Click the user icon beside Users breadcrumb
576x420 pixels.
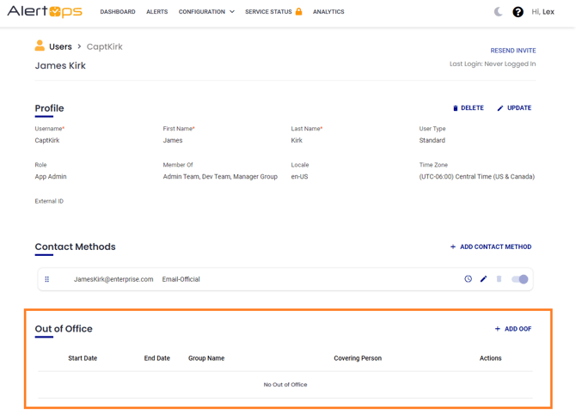(x=40, y=46)
